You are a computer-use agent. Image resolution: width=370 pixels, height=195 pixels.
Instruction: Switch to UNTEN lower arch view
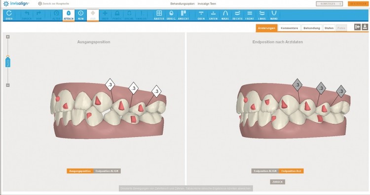[213, 15]
